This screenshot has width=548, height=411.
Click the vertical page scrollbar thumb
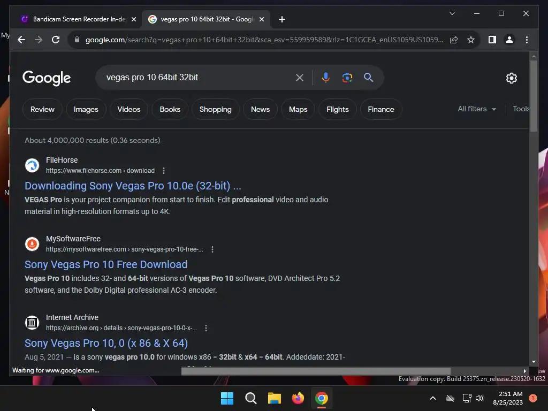534,96
